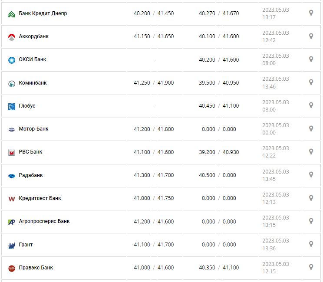Open the Мотор-Банк name link
This screenshot has width=323, height=282.
34,129
